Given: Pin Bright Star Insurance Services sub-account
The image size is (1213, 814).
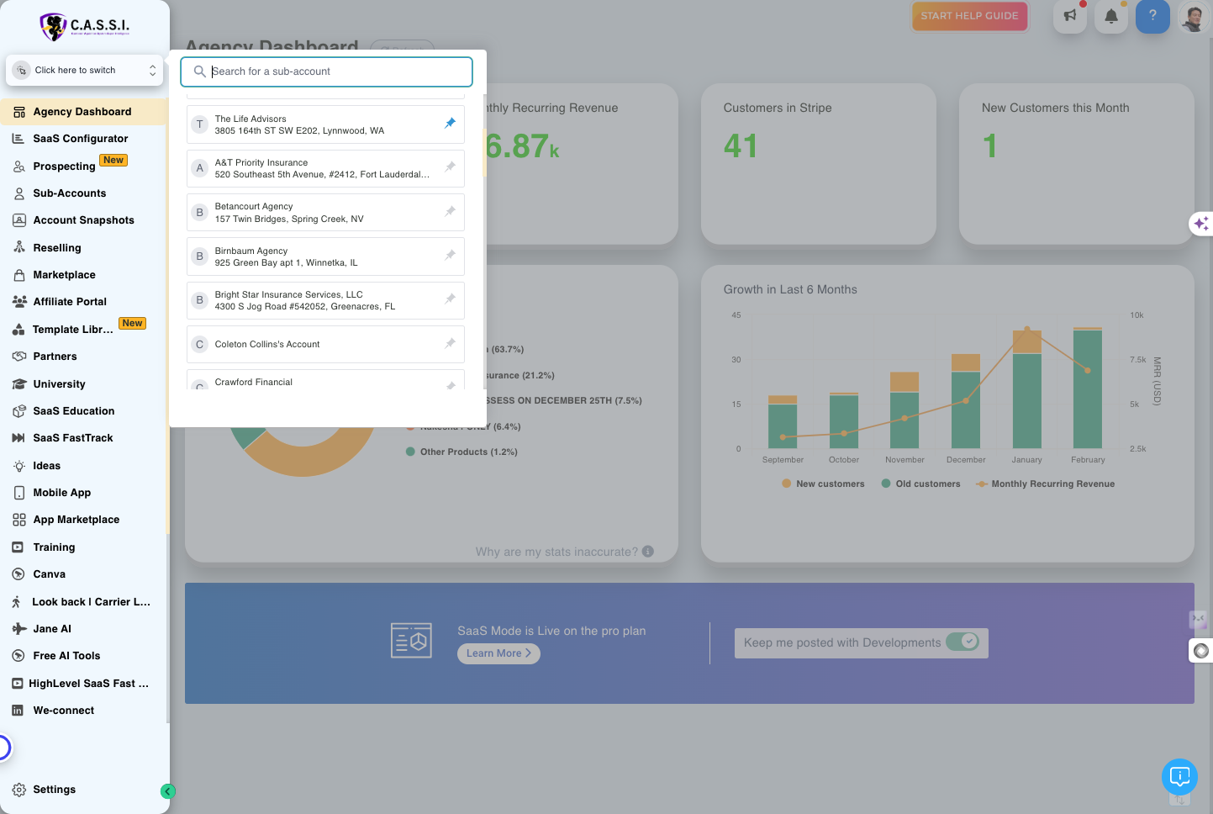Looking at the screenshot, I should 450,299.
